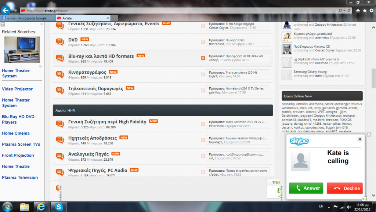Open the Favorites star icon

click(x=365, y=11)
